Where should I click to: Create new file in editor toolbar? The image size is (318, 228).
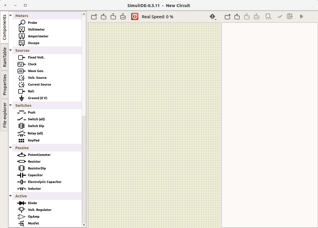227,17
